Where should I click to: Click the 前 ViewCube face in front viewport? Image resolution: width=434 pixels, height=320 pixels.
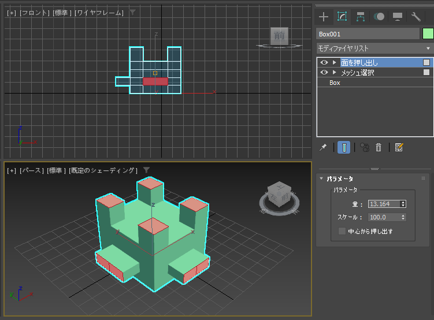279,36
